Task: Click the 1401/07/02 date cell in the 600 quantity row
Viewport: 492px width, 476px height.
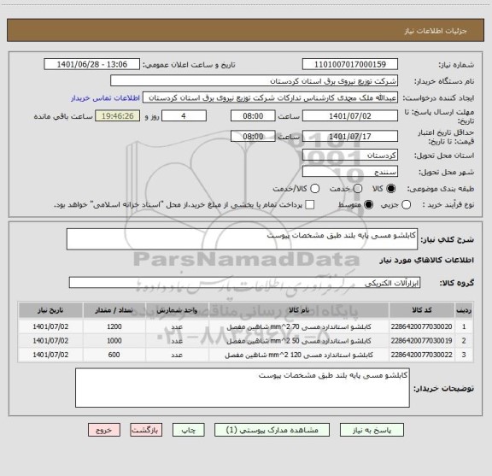Action: tap(50, 355)
